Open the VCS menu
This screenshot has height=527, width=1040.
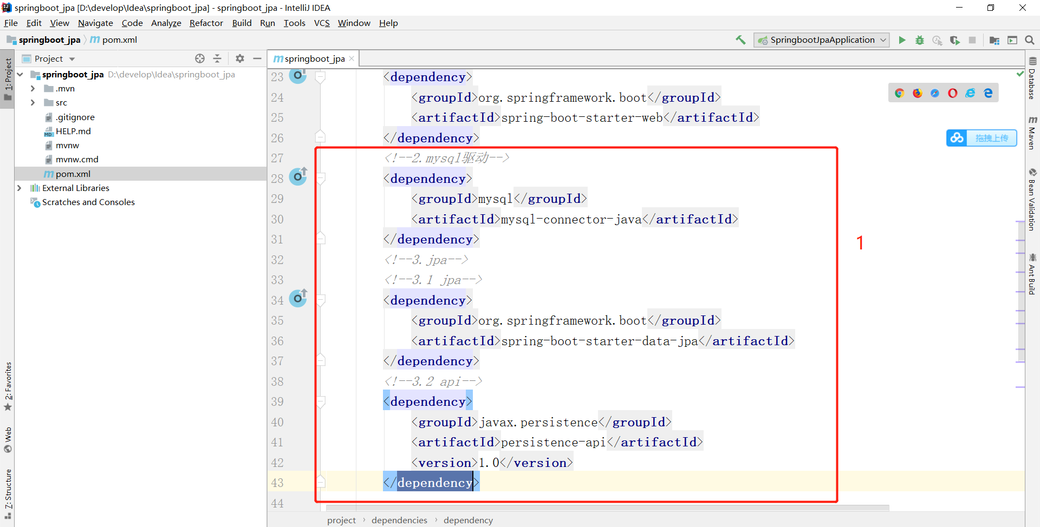click(322, 23)
